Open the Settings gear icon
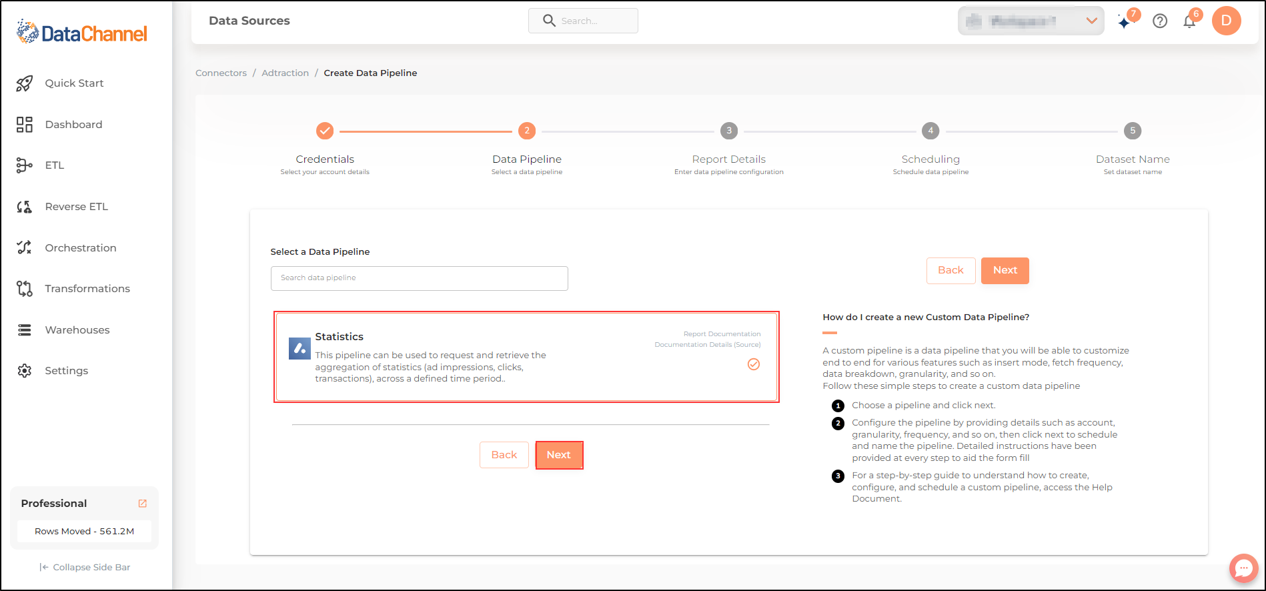This screenshot has width=1266, height=591. pos(25,371)
